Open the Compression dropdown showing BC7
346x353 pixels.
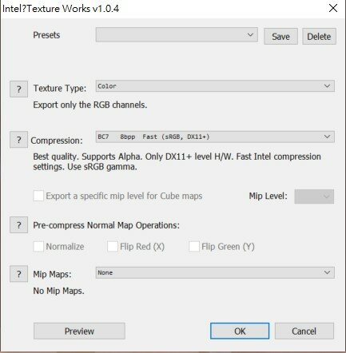[215, 137]
